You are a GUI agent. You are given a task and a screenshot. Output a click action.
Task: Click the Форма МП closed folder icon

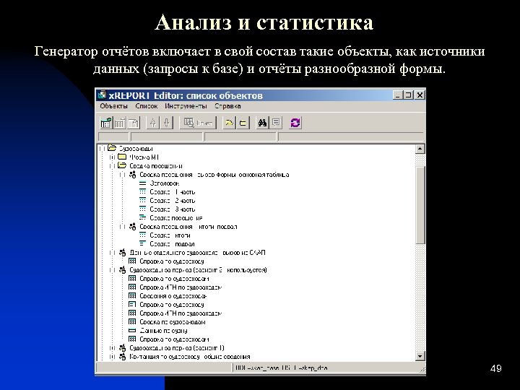coord(122,157)
